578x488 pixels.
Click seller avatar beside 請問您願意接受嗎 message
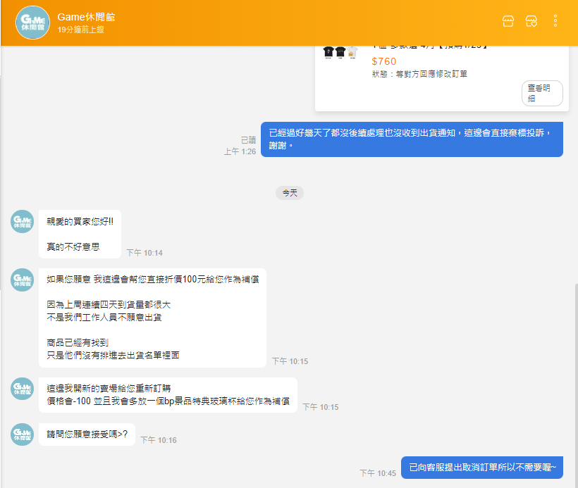pos(22,434)
